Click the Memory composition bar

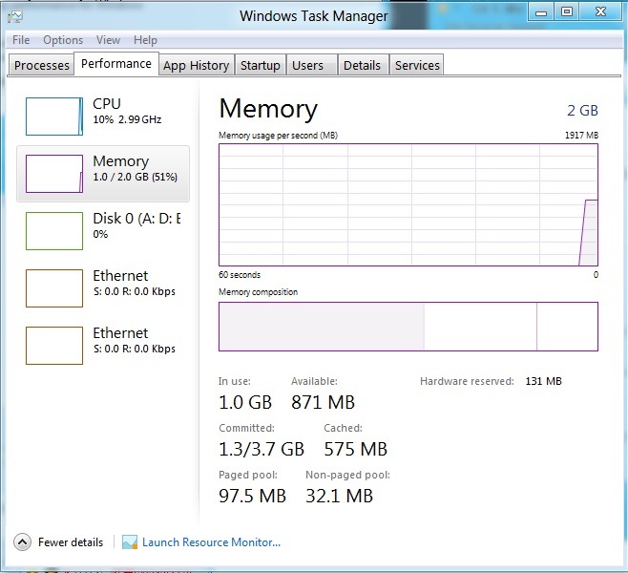click(408, 327)
